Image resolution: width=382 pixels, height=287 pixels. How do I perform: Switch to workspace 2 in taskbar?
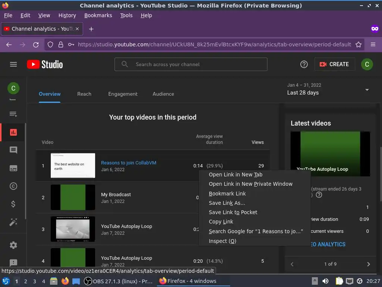click(x=26, y=281)
